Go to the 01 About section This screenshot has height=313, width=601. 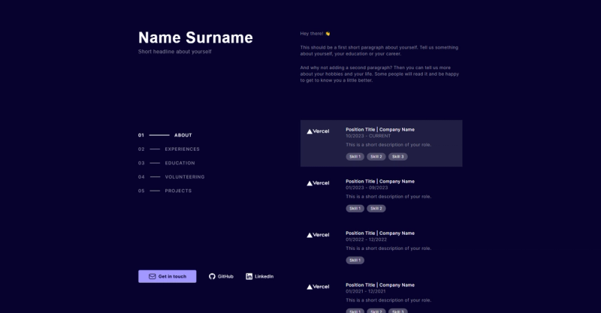165,135
